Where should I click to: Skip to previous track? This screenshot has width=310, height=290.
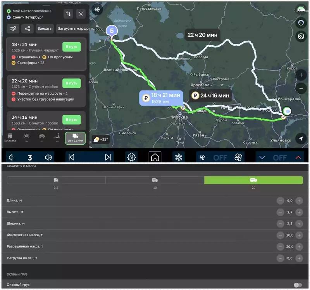(71, 157)
